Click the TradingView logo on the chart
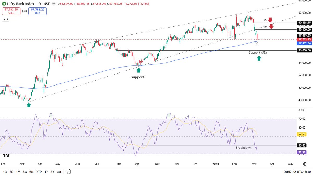The height and width of the screenshot is (176, 313). point(6,156)
